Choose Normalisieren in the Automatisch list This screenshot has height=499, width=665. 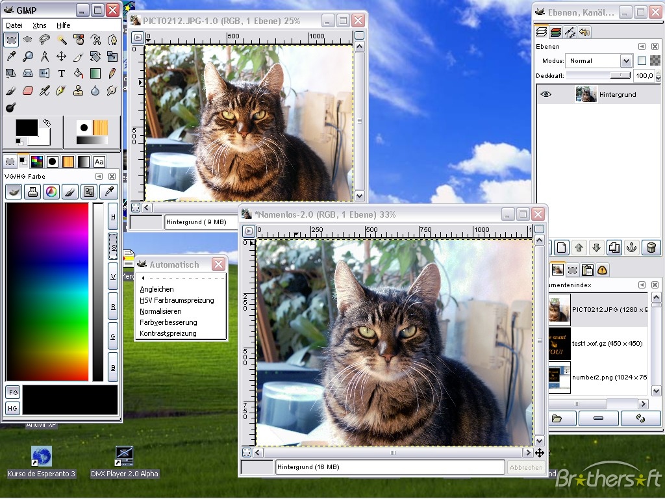click(x=159, y=311)
